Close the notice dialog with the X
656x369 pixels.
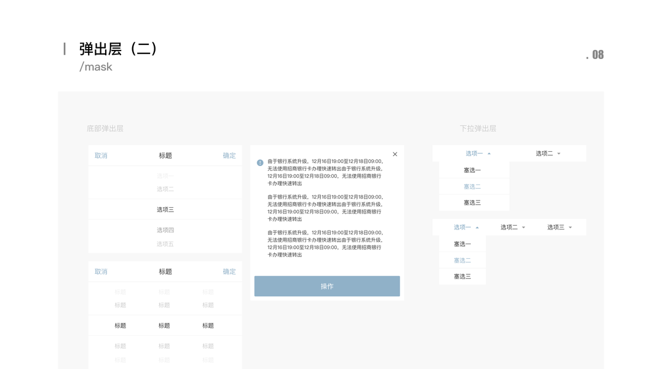point(395,154)
